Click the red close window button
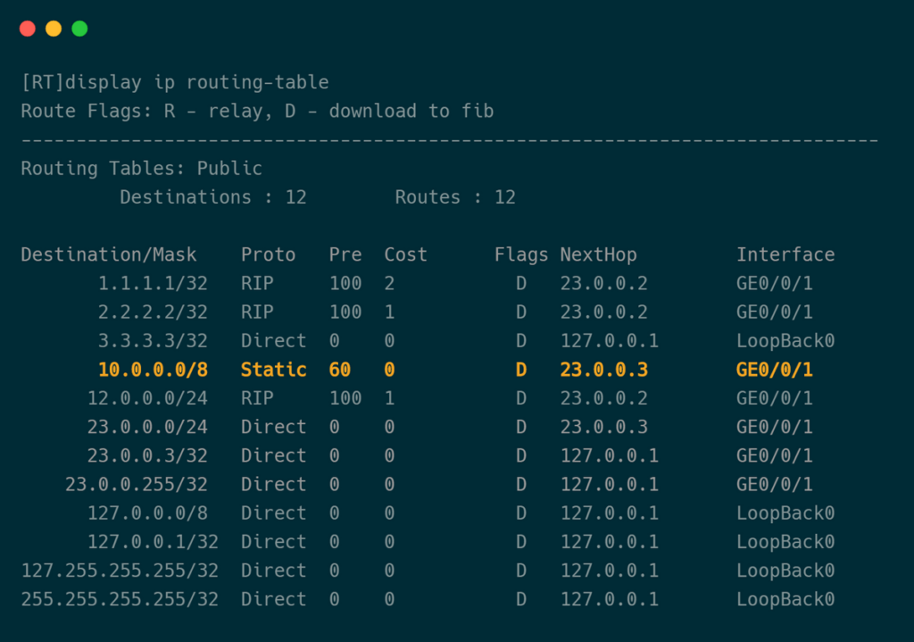 click(28, 29)
